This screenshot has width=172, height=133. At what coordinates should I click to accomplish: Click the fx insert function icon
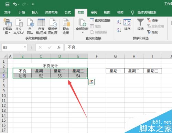[x=59, y=47]
